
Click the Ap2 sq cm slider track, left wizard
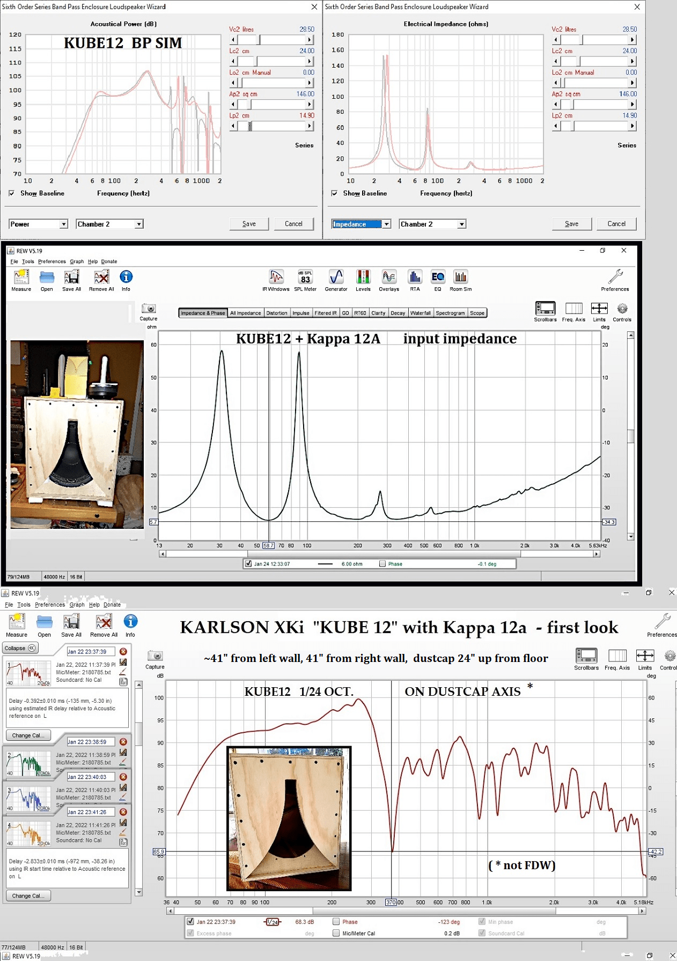(271, 104)
